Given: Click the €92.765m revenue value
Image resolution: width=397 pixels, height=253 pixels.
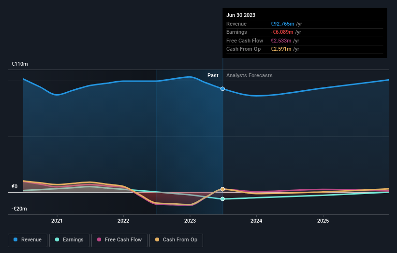Looking at the screenshot, I should (x=282, y=24).
